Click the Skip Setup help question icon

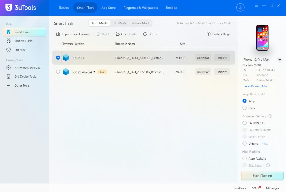(268, 165)
